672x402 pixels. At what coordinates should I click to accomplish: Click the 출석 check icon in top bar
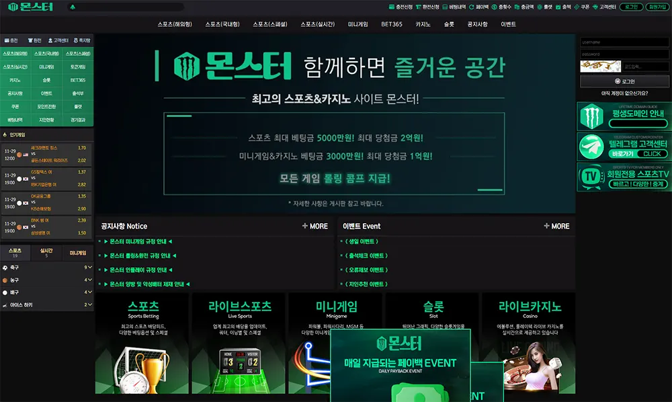coord(558,7)
